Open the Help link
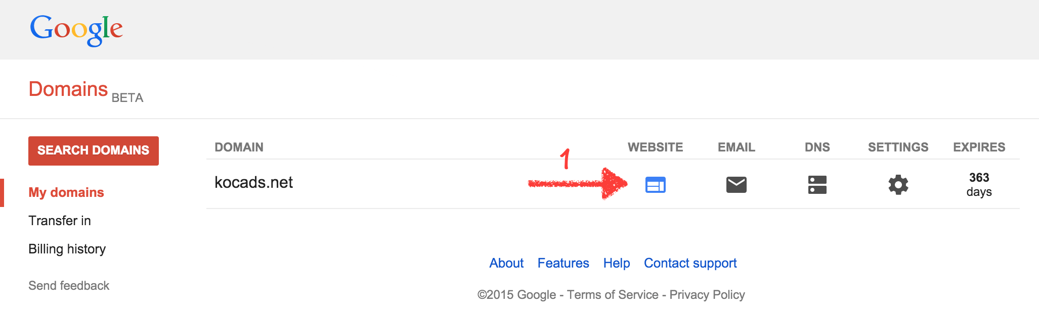Image resolution: width=1039 pixels, height=313 pixels. coord(617,263)
